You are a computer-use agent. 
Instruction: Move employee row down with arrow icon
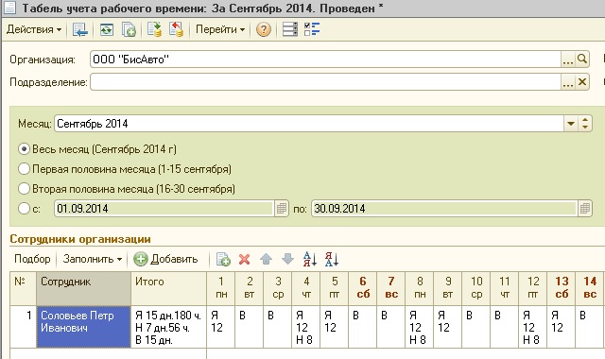(x=287, y=259)
